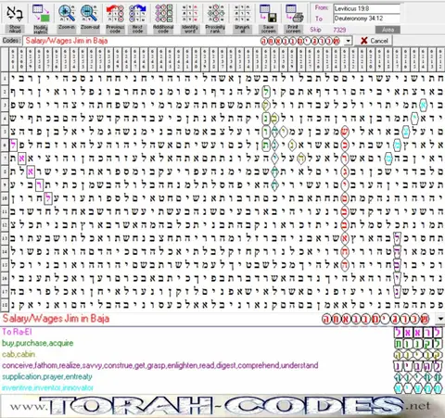The image size is (445, 418).
Task: Click the green Hebrew word beside 'buy,purchase,acquire'
Action: [x=419, y=344]
